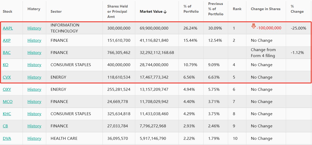Open the OXY stock page

click(7, 89)
